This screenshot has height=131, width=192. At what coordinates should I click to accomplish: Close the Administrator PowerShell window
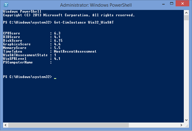click(x=183, y=3)
